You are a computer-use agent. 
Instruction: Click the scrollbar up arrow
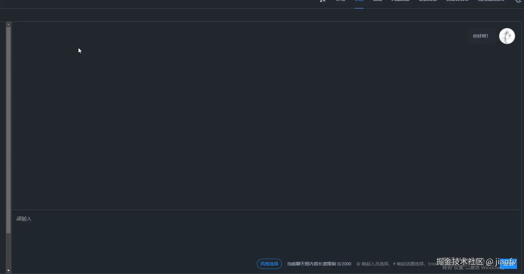point(8,25)
